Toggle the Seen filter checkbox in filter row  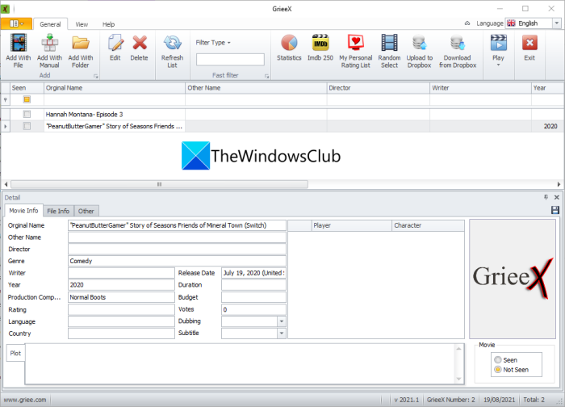tap(27, 99)
